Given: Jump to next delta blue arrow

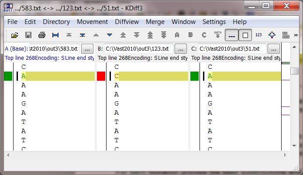Looking at the screenshot, I should pyautogui.click(x=110, y=35).
